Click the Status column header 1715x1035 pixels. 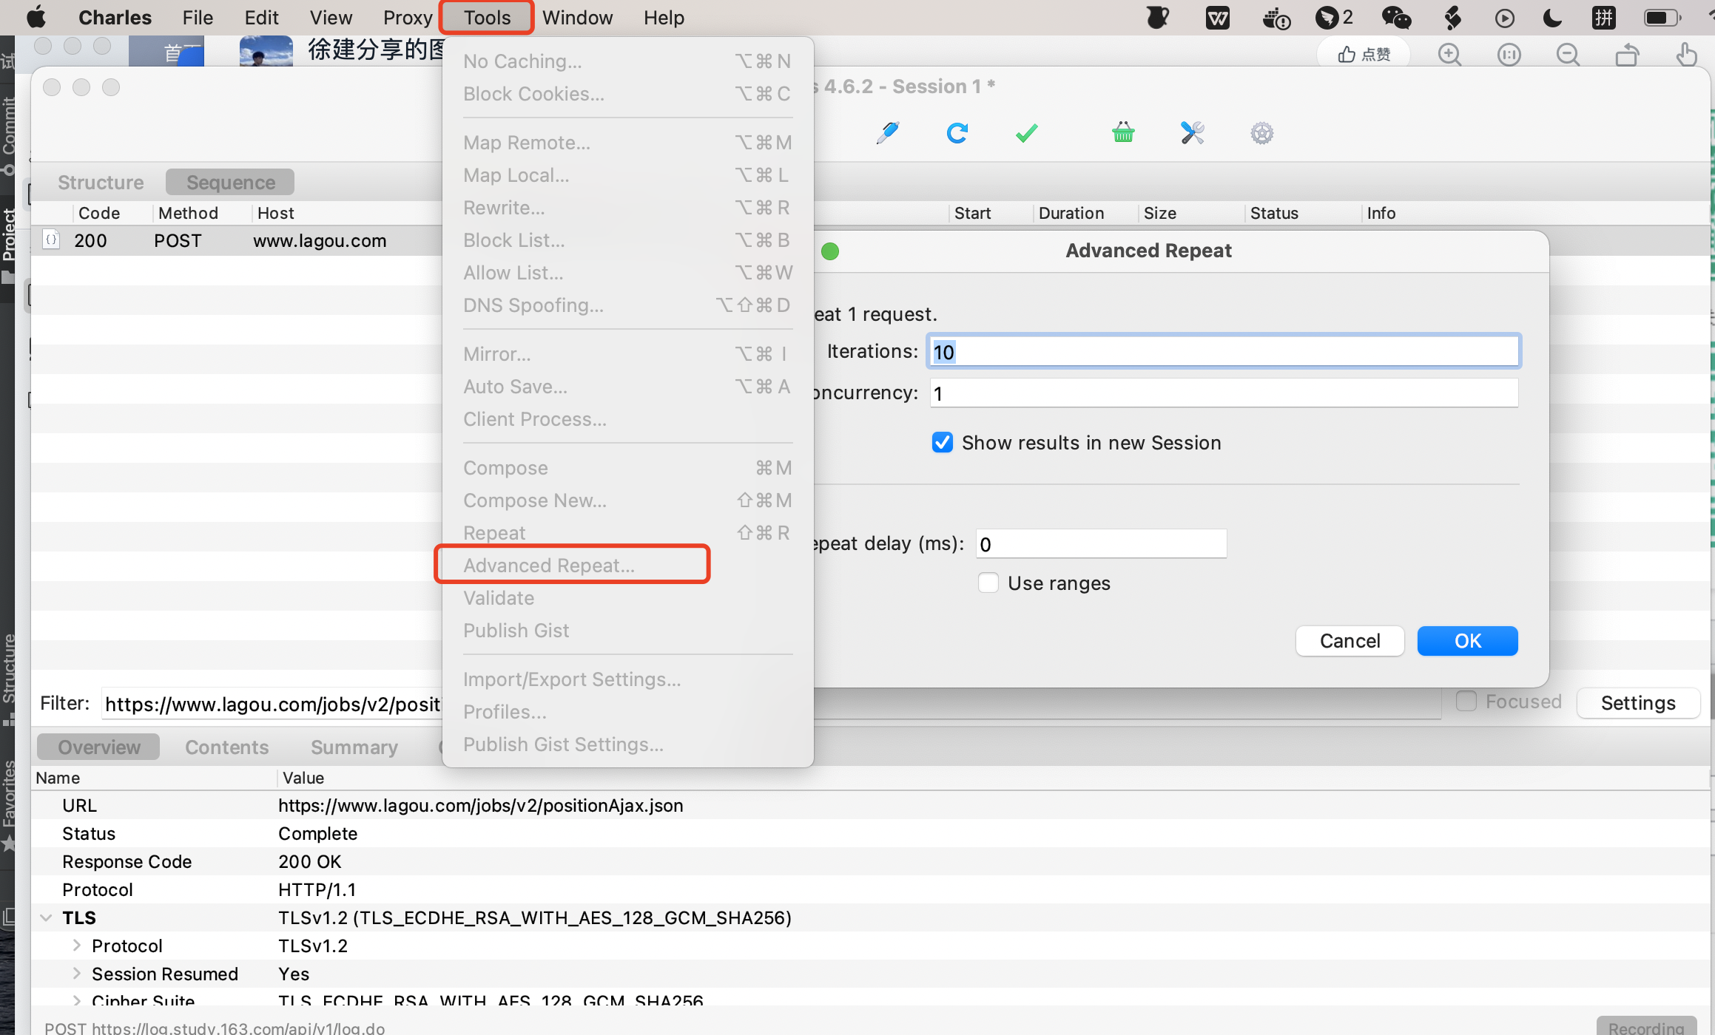pos(1273,213)
